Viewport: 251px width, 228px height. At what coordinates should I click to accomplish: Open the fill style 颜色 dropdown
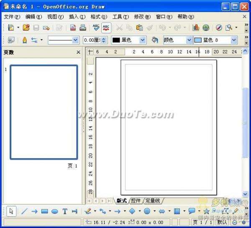[189, 40]
